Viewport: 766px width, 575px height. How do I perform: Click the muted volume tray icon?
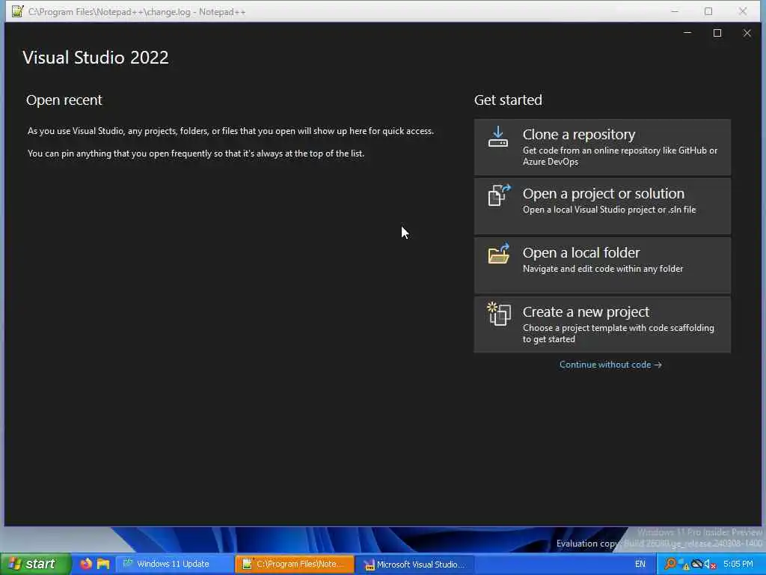[710, 565]
